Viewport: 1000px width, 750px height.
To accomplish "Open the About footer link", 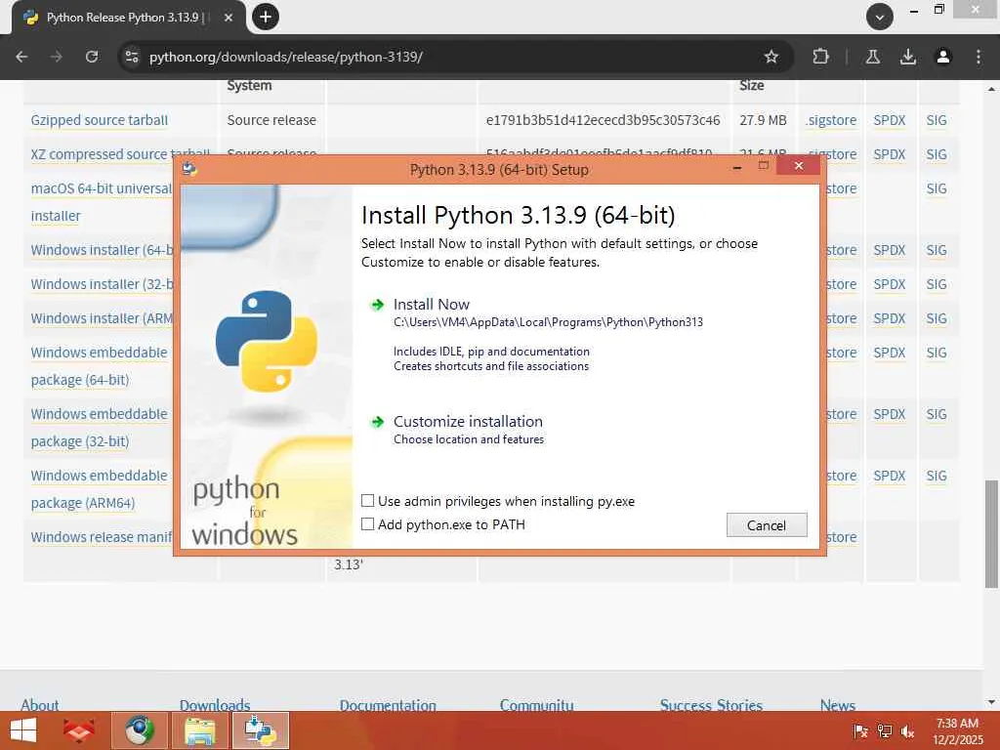I will tap(39, 705).
